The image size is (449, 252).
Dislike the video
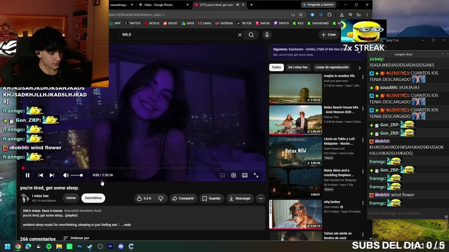tap(161, 198)
